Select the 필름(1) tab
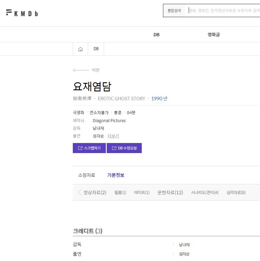 tap(120, 192)
